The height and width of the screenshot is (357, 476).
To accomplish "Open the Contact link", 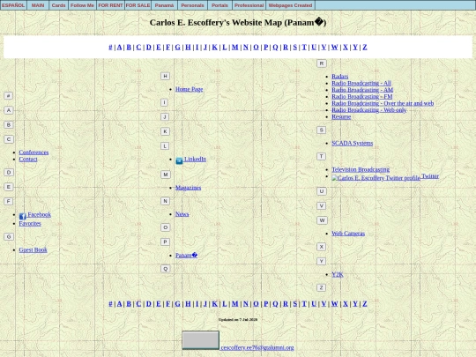I will coord(28,159).
